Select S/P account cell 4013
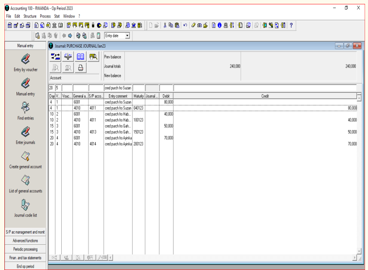This screenshot has width=368, height=270. tap(96, 132)
